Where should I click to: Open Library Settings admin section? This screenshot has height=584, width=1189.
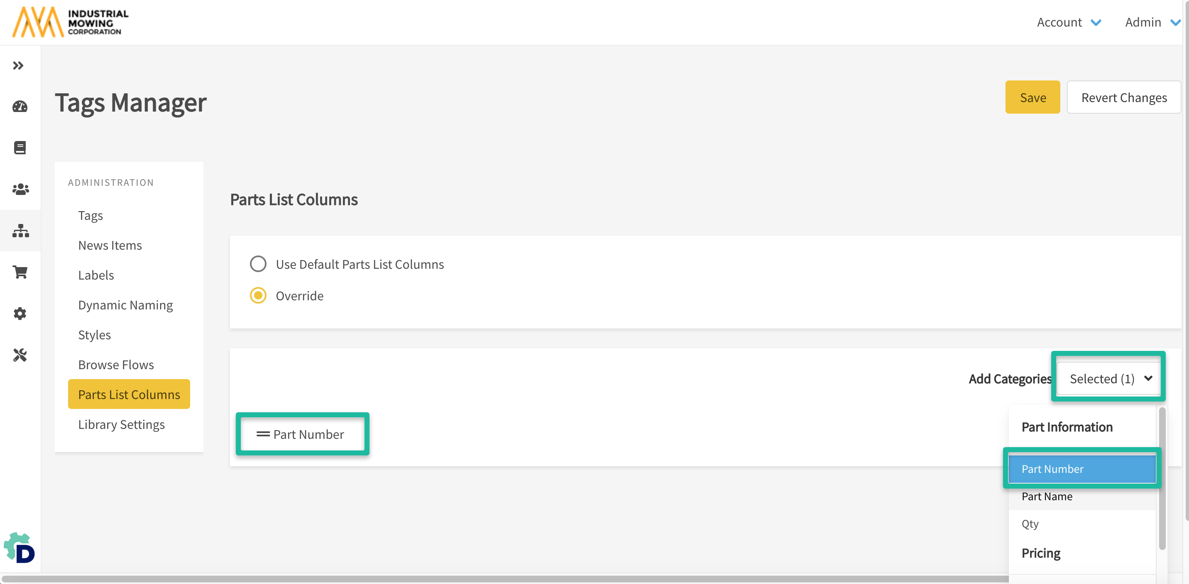point(121,424)
